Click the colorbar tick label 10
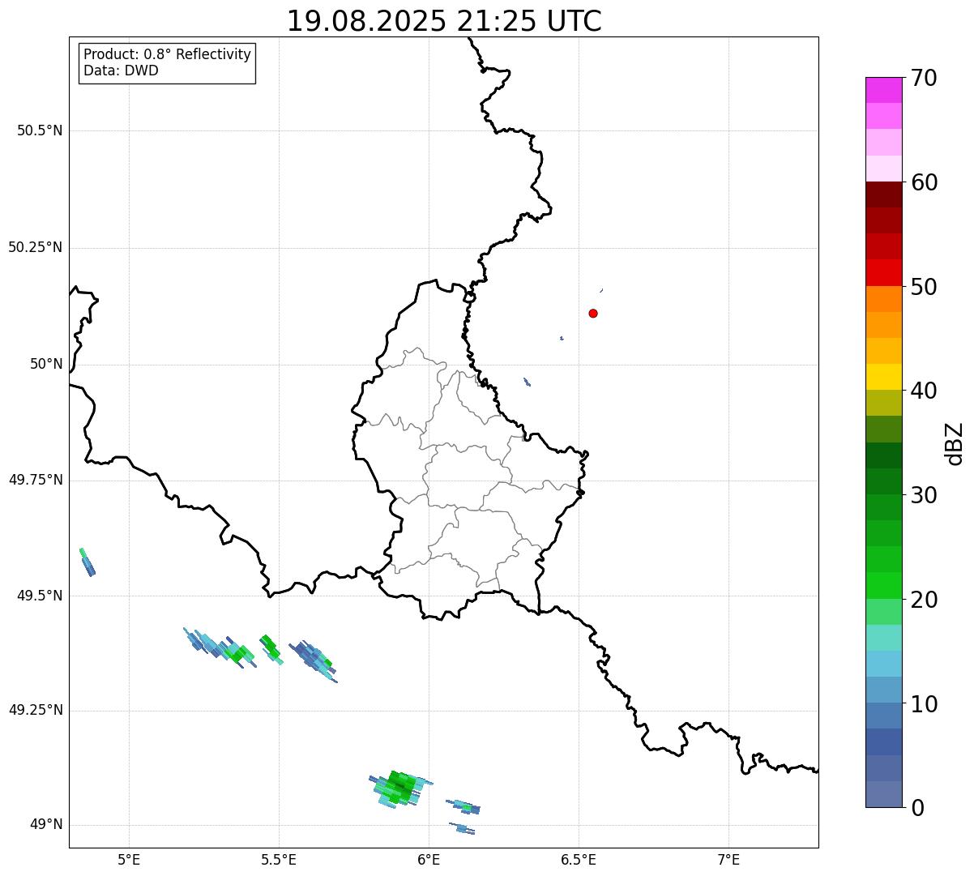Viewport: 974px width, 876px height. [x=924, y=703]
